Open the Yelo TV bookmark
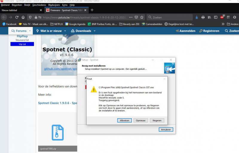Screen dimensions: 239x153 [x=33, y=24]
